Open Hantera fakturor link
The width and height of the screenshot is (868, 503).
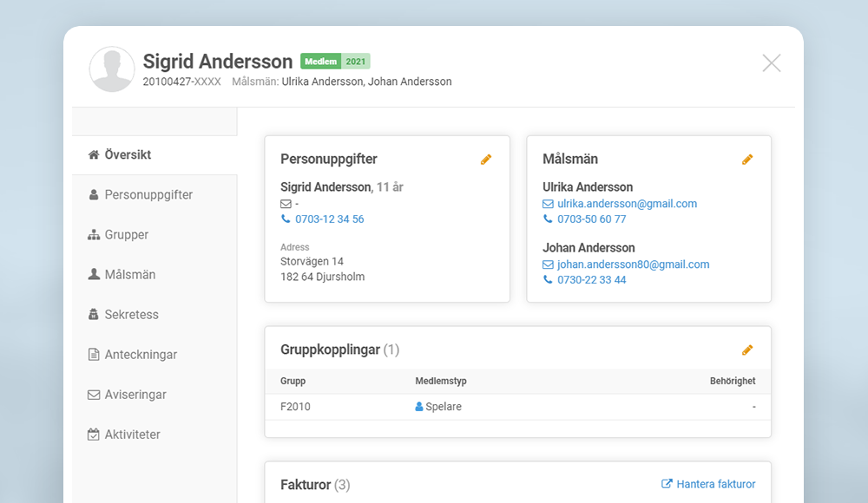pos(715,484)
